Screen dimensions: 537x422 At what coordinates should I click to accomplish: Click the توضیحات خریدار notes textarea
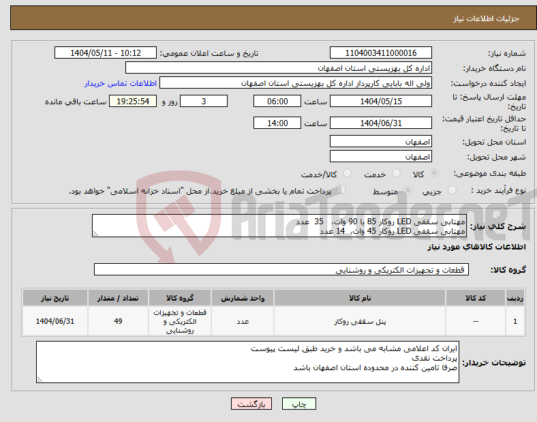(x=247, y=362)
